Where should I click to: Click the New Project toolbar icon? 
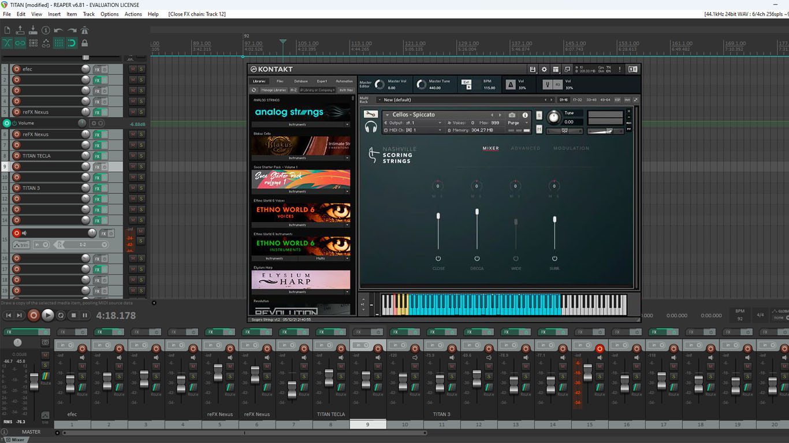[x=7, y=30]
